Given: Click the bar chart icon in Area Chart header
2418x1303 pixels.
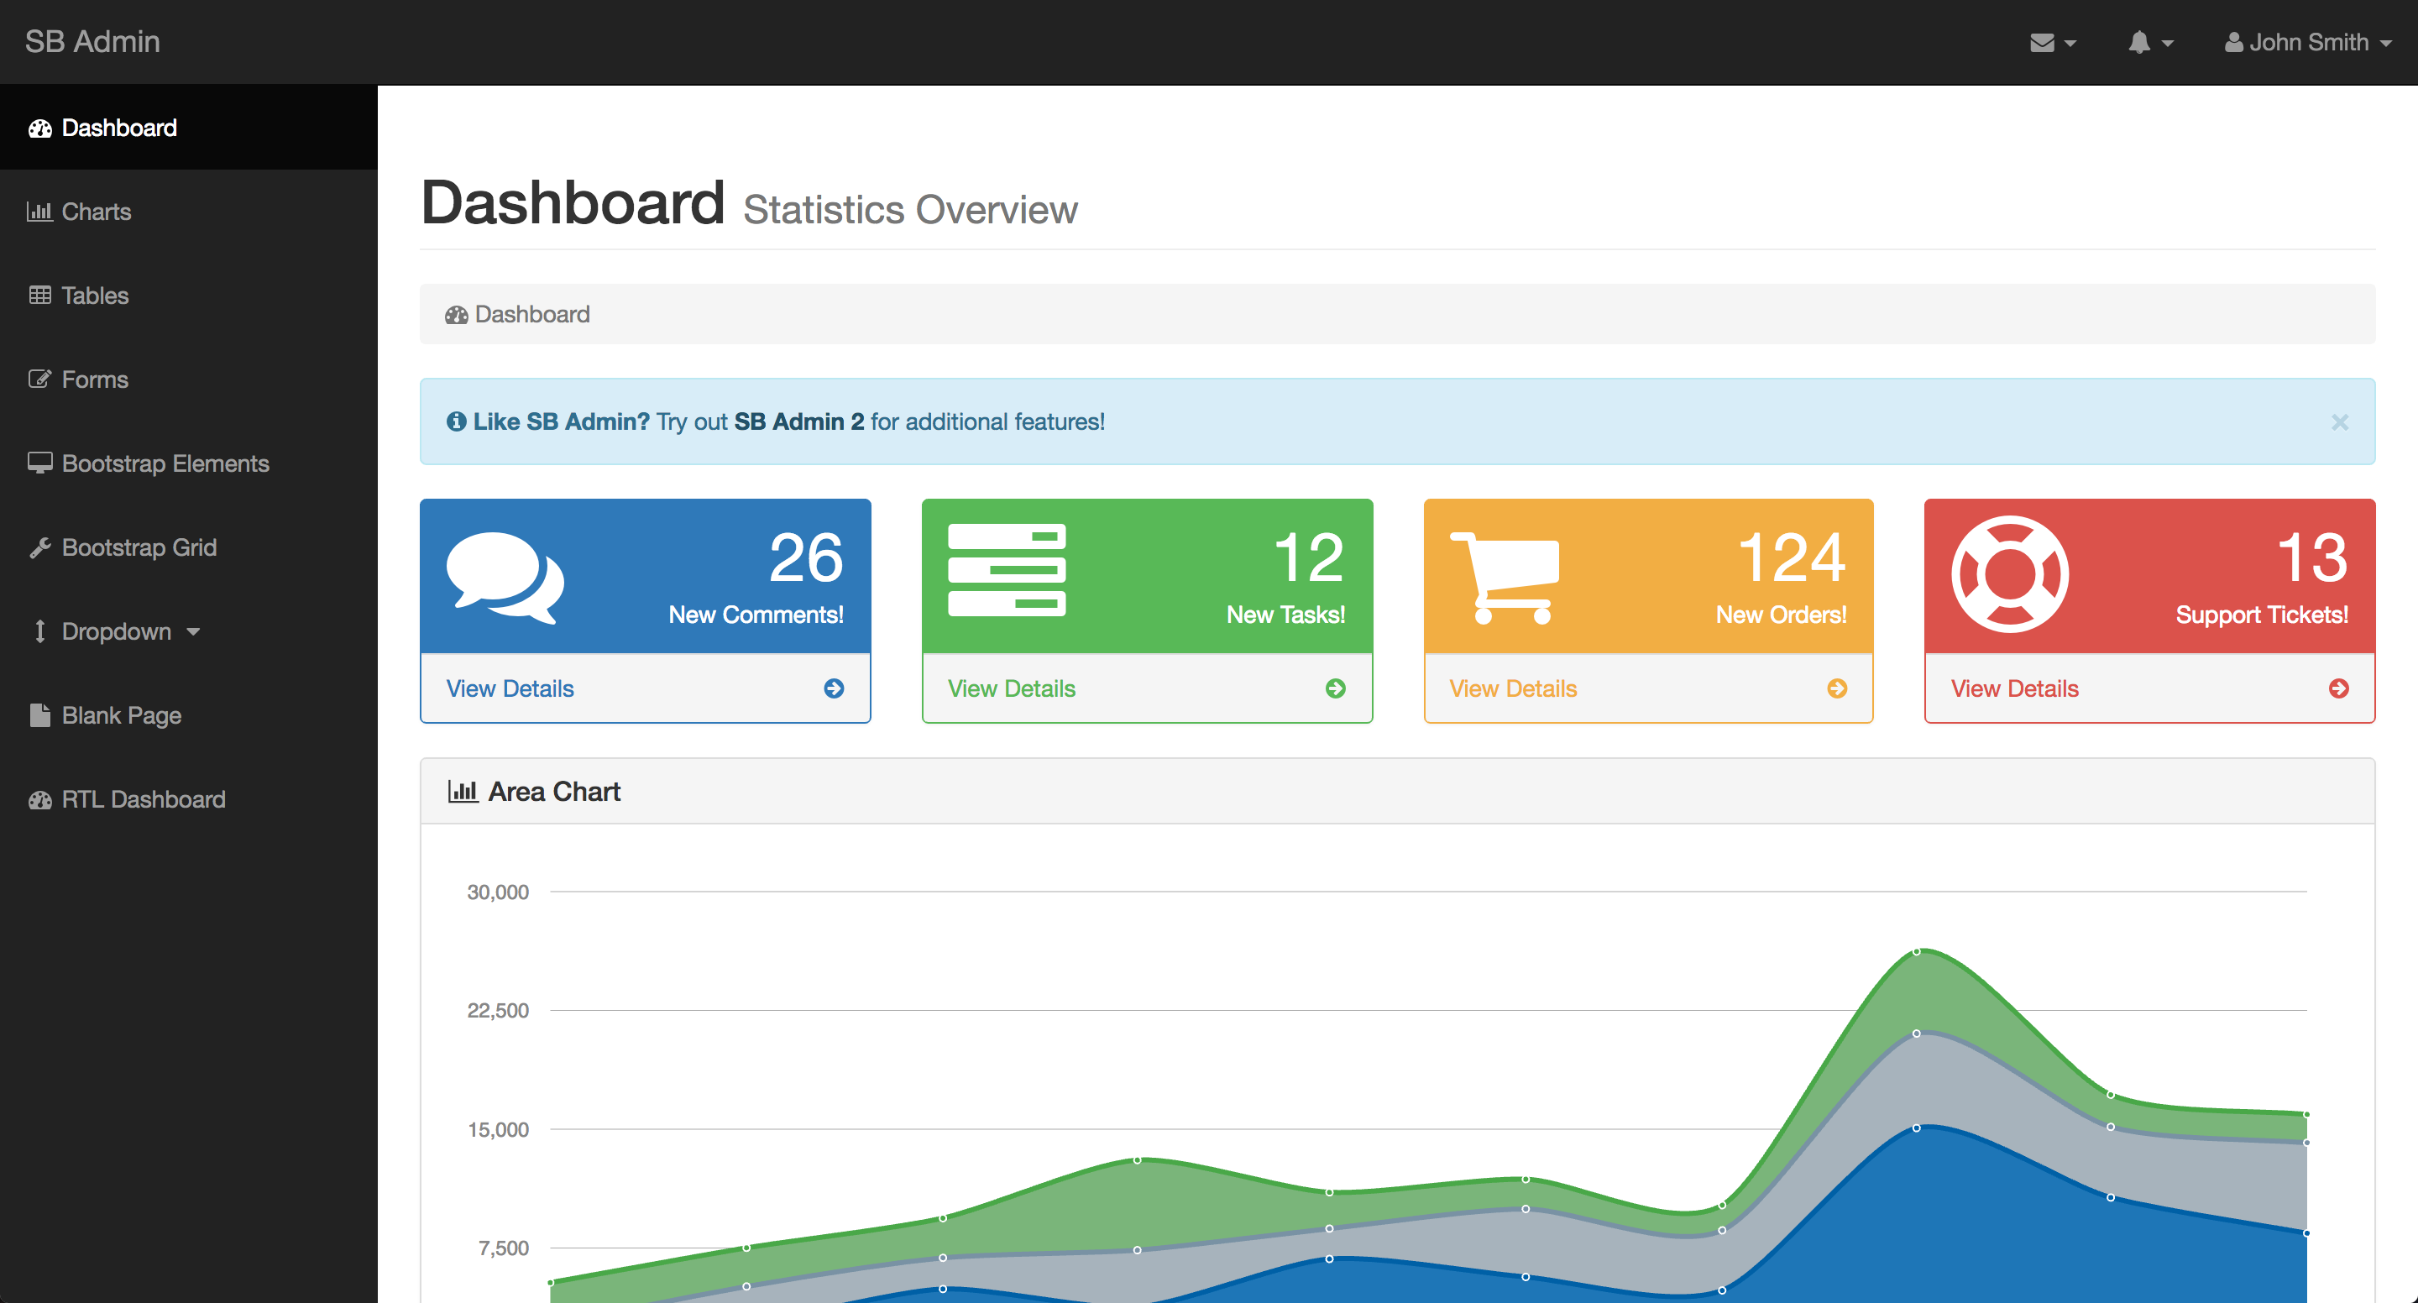Looking at the screenshot, I should pyautogui.click(x=463, y=792).
